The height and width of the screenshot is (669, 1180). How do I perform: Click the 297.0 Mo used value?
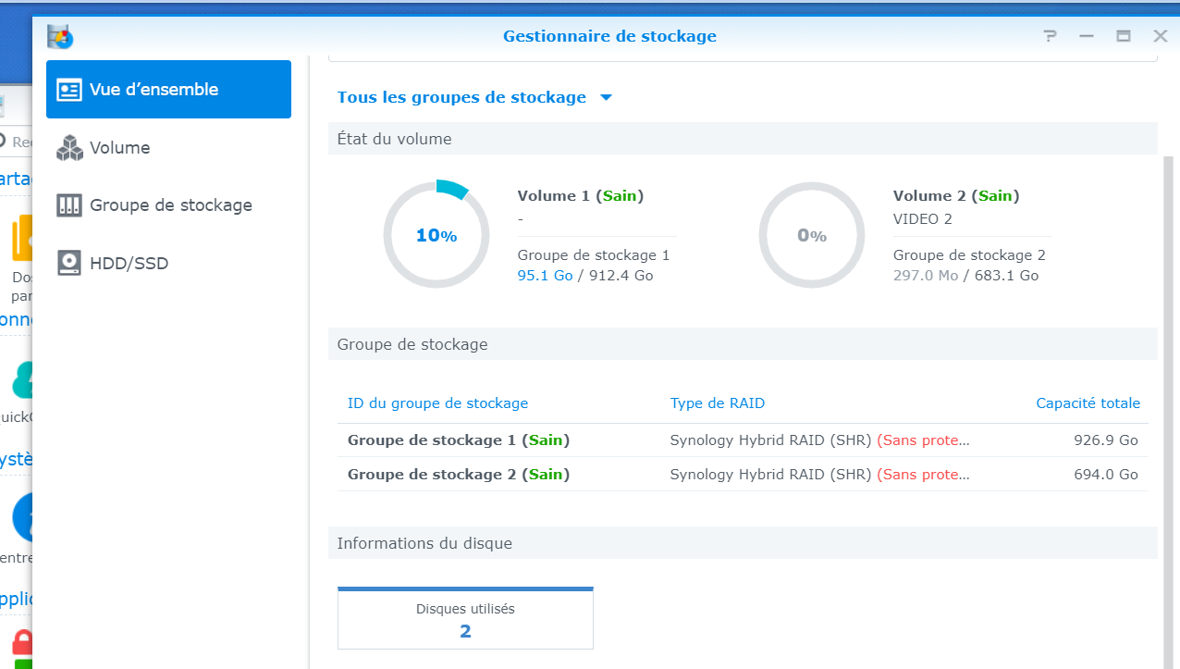(926, 276)
